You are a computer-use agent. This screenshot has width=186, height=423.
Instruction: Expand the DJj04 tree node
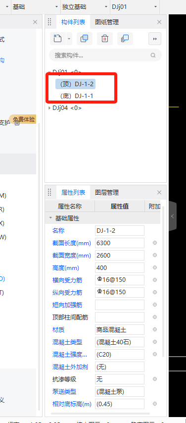(49, 108)
